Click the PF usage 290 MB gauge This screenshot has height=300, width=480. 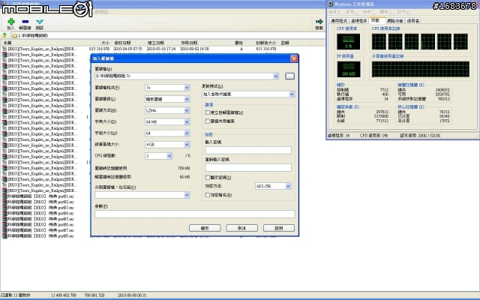[x=348, y=70]
